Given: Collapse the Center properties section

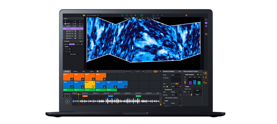Looking at the screenshot, I should (x=64, y=47).
